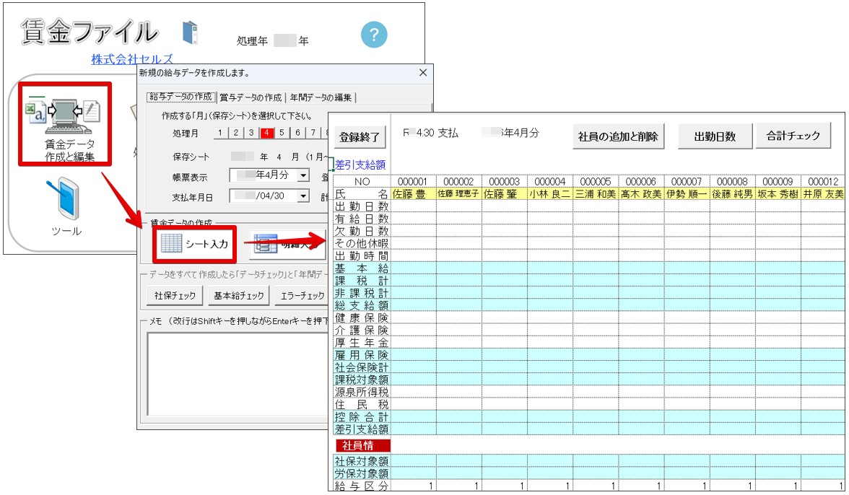Viewport: 849px width, 495px height.
Task: Click the シート入力 button
Action: [195, 244]
